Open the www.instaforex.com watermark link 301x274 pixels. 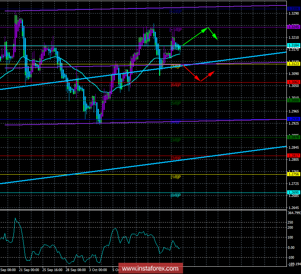click(151, 269)
